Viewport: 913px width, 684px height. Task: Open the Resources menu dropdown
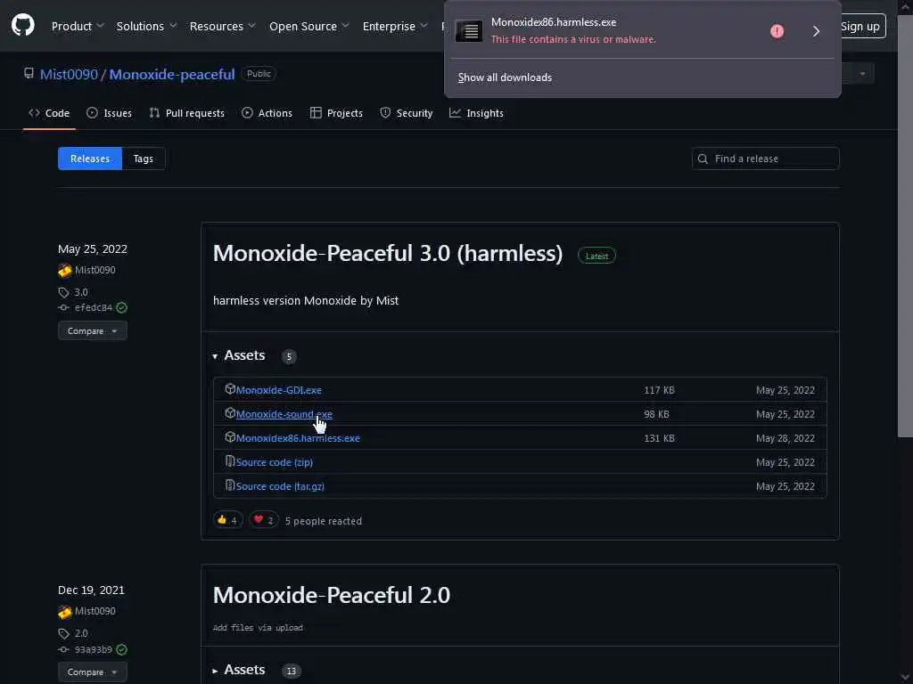point(222,26)
